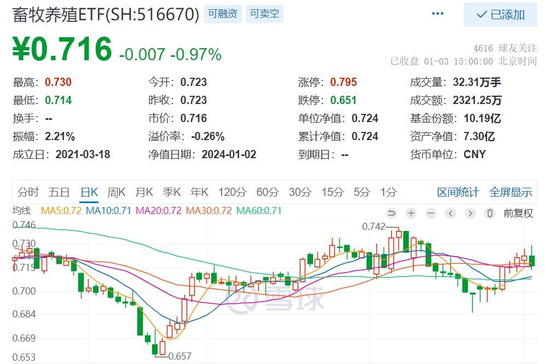Open the candlestick style icon beside 前复权
Viewport: 545px width, 364px height.
(x=489, y=213)
